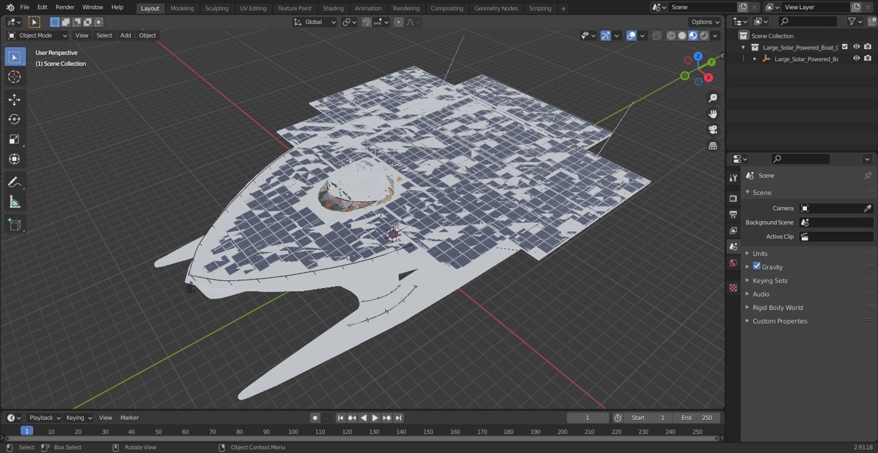The height and width of the screenshot is (453, 878).
Task: Choose the Move tool
Action: pyautogui.click(x=15, y=100)
